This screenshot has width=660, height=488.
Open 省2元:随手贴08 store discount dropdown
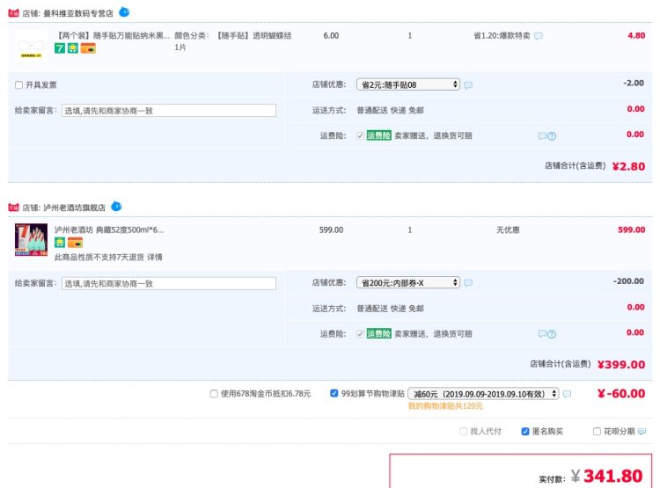(x=408, y=84)
